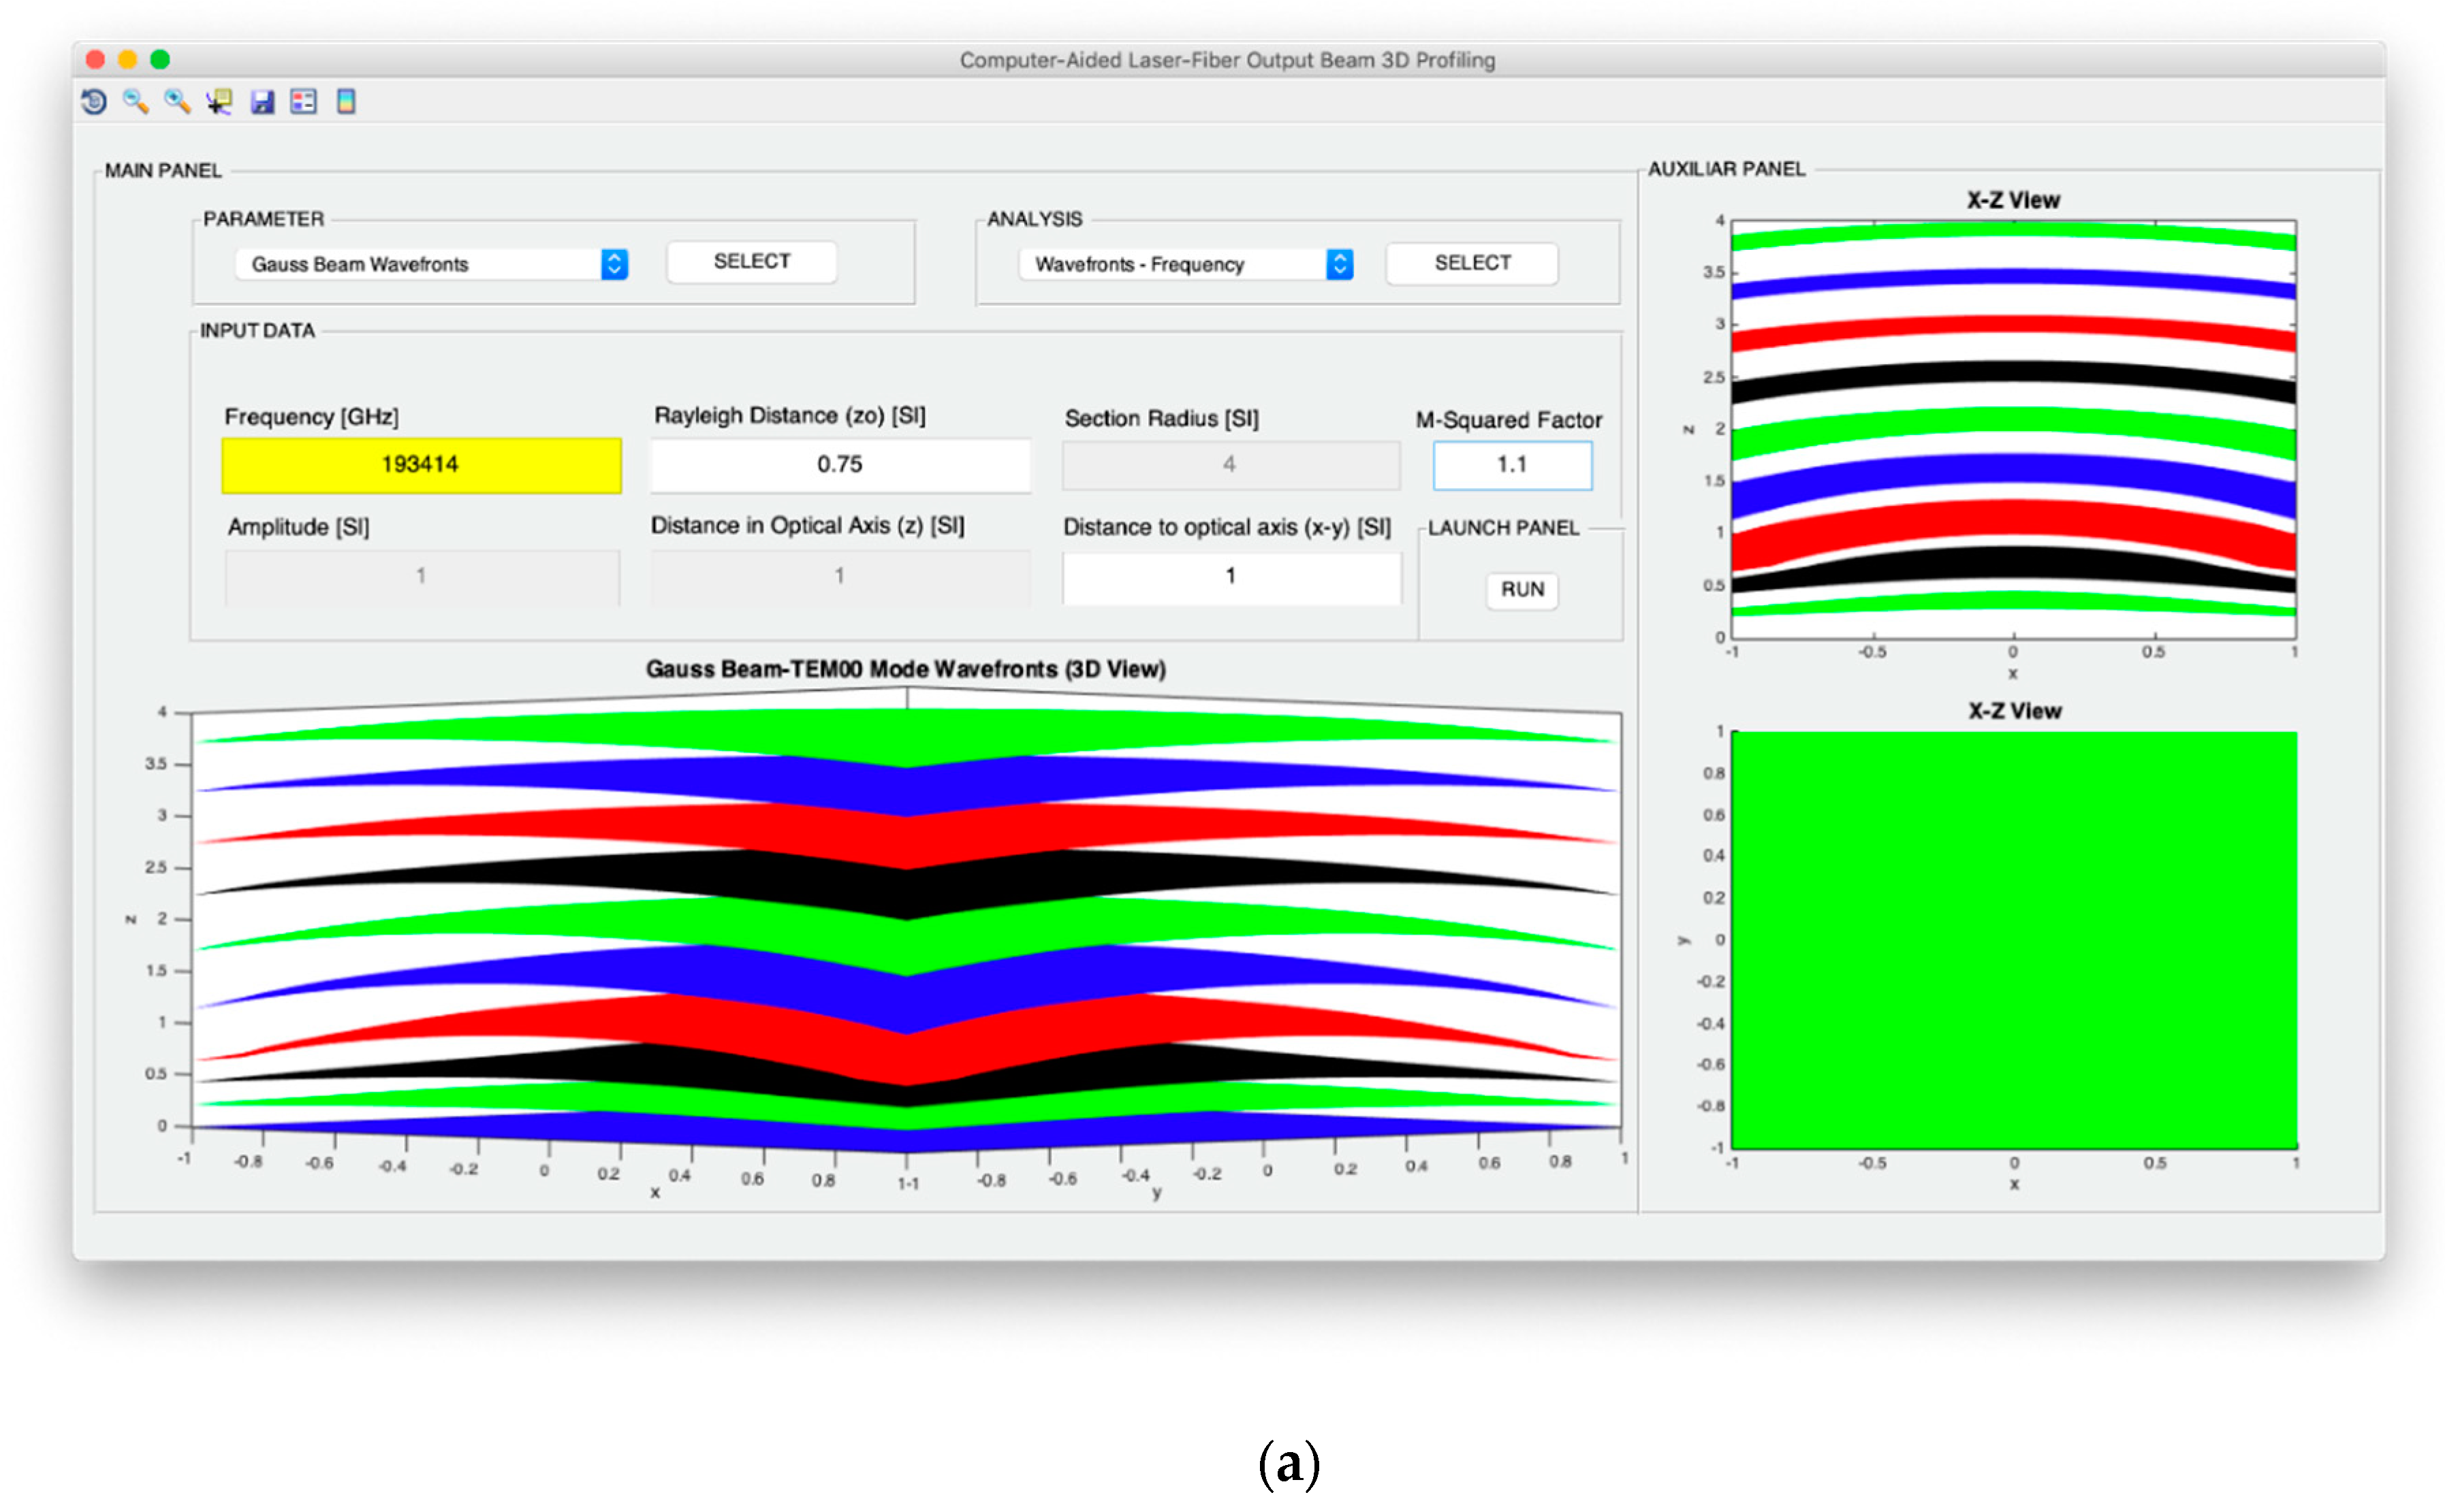
Task: Click the yellow Frequency GHz input field
Action: pyautogui.click(x=421, y=465)
